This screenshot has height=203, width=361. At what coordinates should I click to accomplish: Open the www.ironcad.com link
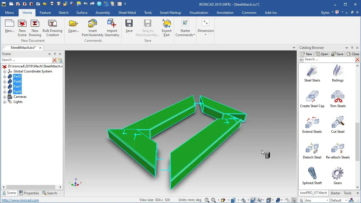point(20,200)
